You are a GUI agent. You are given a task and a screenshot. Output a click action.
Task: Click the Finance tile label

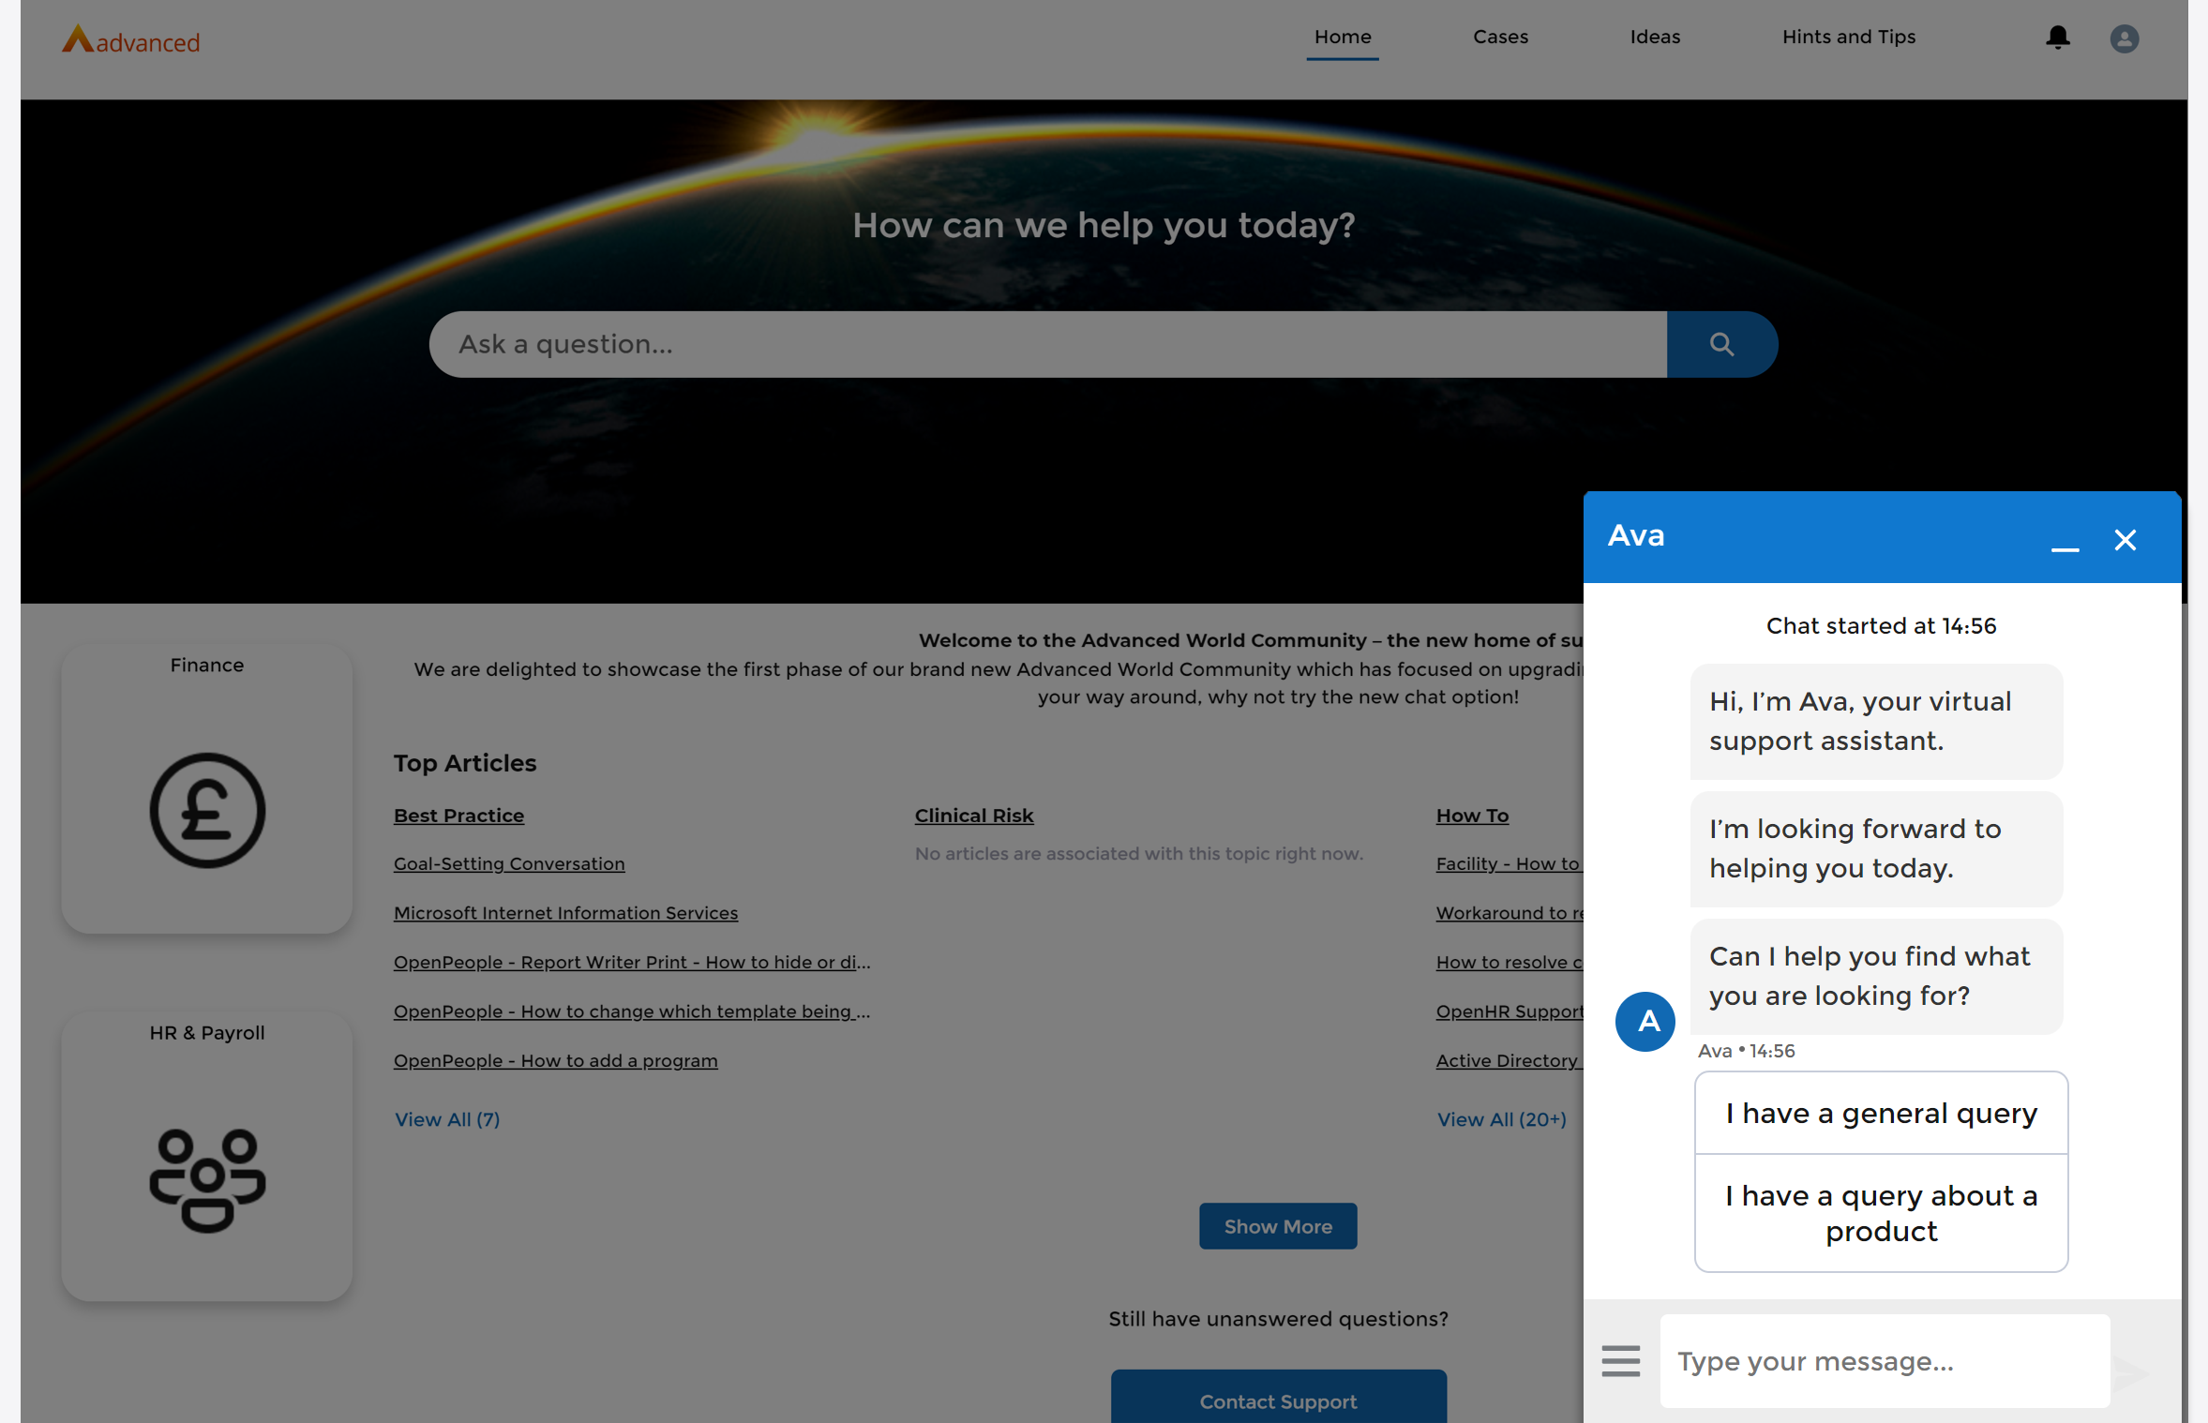point(207,665)
